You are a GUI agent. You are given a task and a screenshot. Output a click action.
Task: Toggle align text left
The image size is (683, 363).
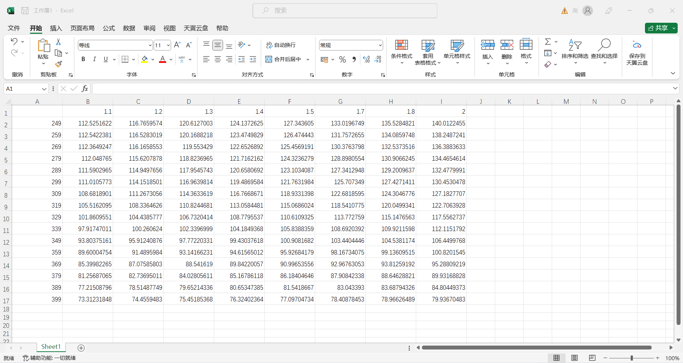point(206,59)
